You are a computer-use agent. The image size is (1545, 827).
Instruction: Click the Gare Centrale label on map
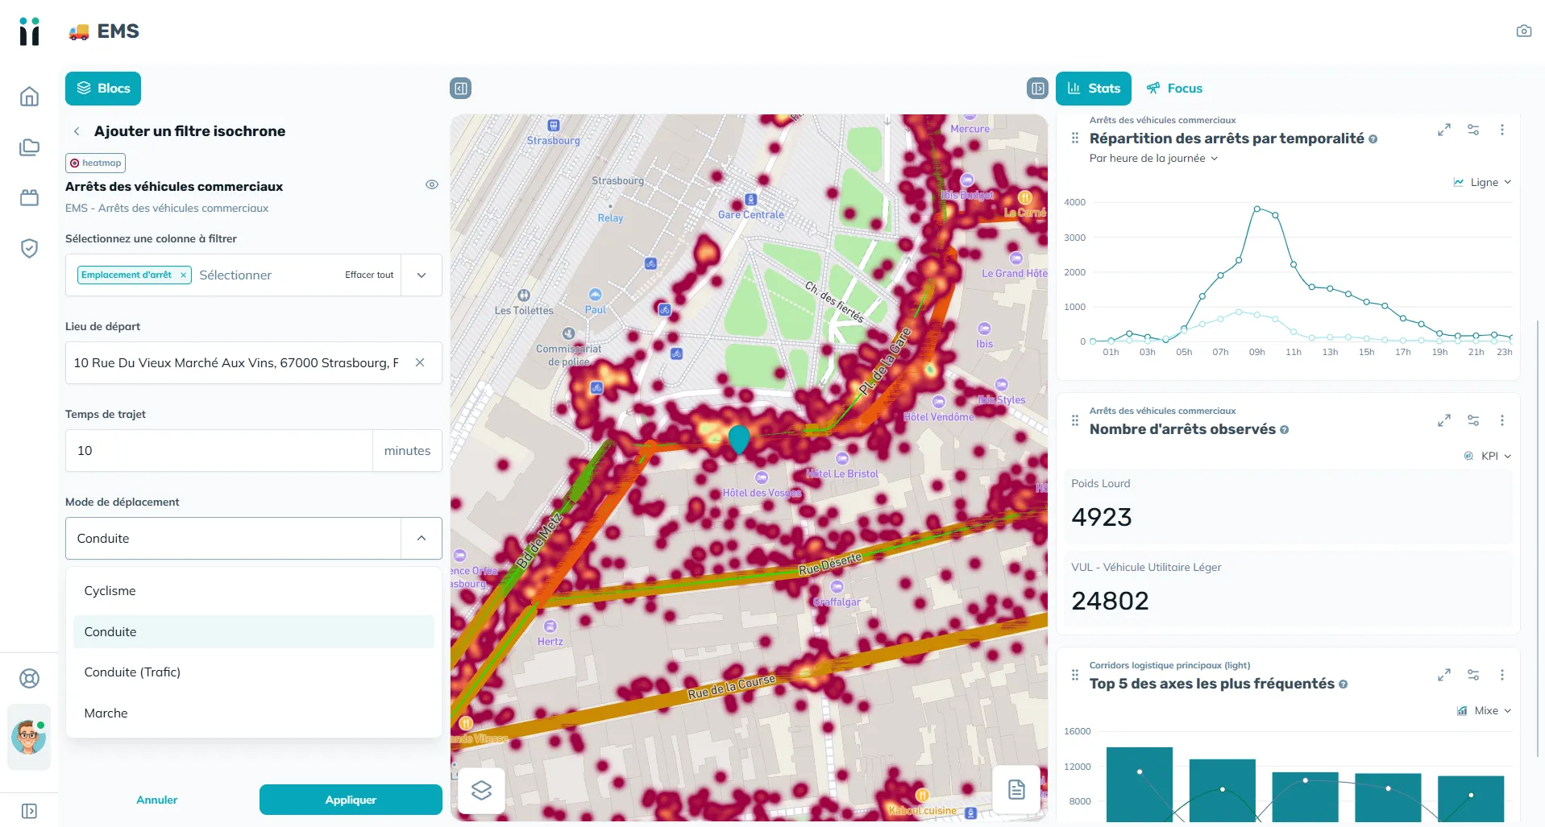(x=751, y=215)
